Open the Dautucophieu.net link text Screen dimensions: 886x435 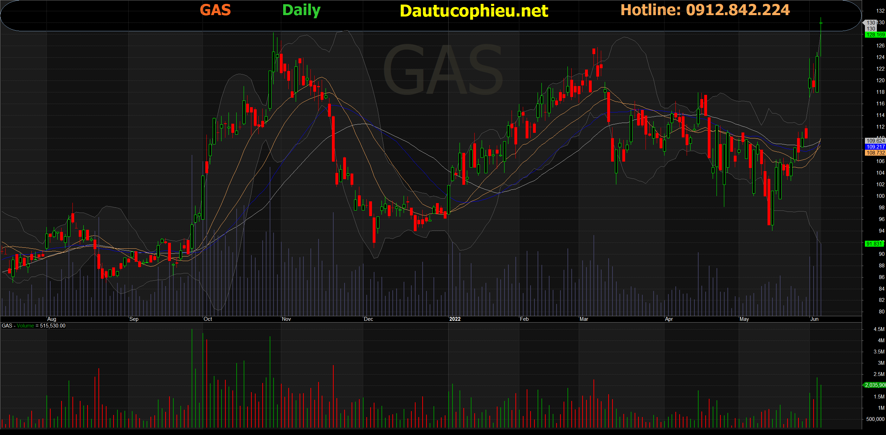[474, 11]
